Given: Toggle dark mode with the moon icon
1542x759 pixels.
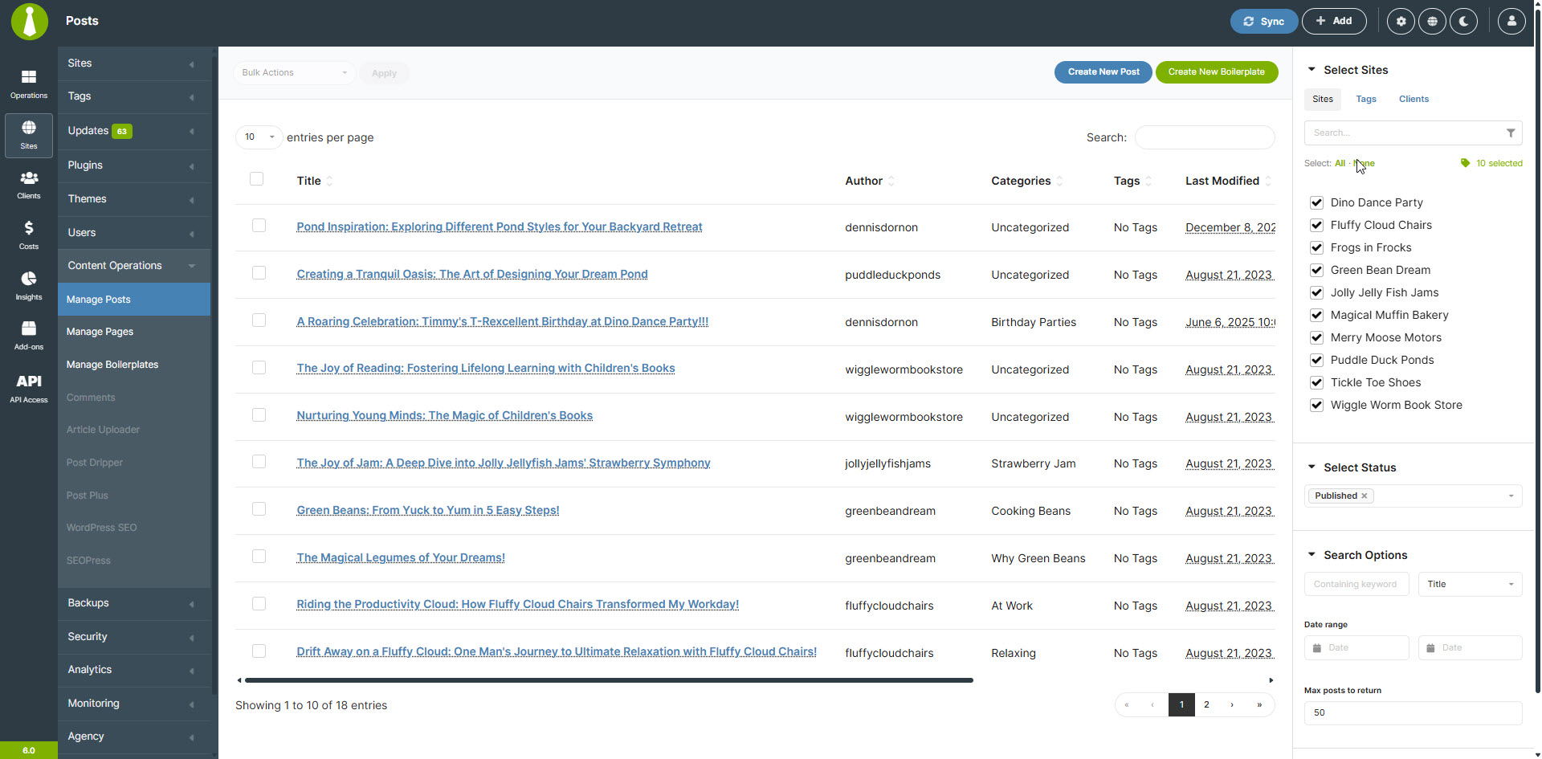Looking at the screenshot, I should 1463,21.
